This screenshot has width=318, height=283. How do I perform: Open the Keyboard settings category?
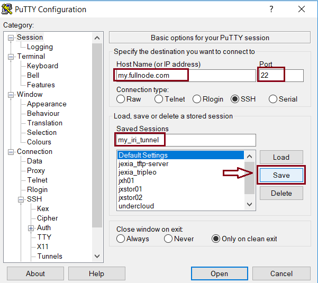coord(42,66)
